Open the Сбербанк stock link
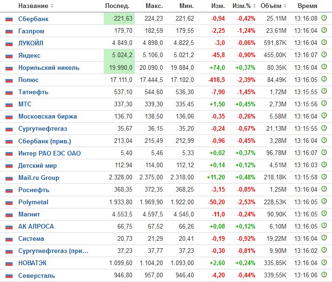The image size is (332, 282). (33, 19)
